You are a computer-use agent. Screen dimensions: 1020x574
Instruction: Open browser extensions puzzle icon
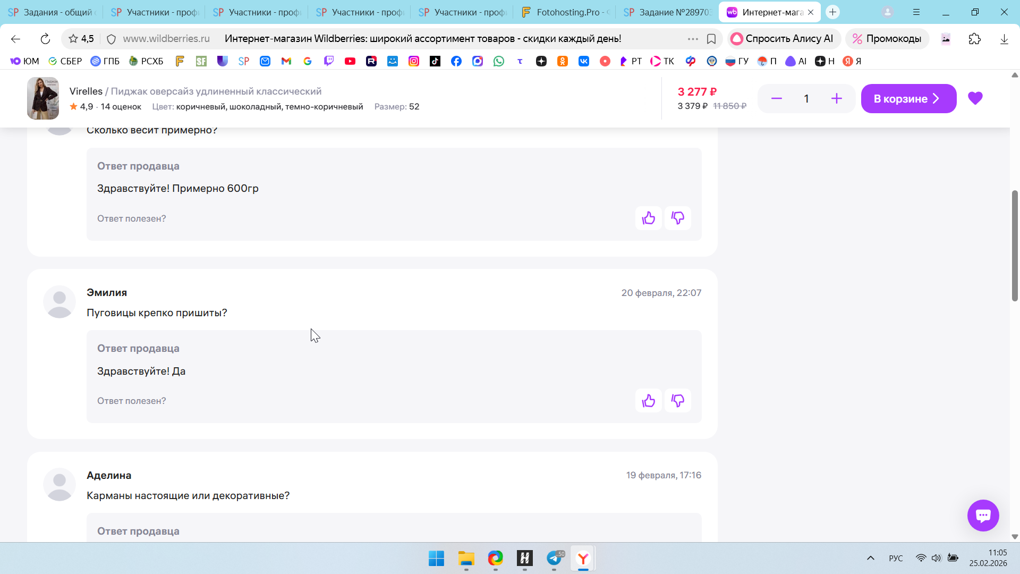pos(974,39)
